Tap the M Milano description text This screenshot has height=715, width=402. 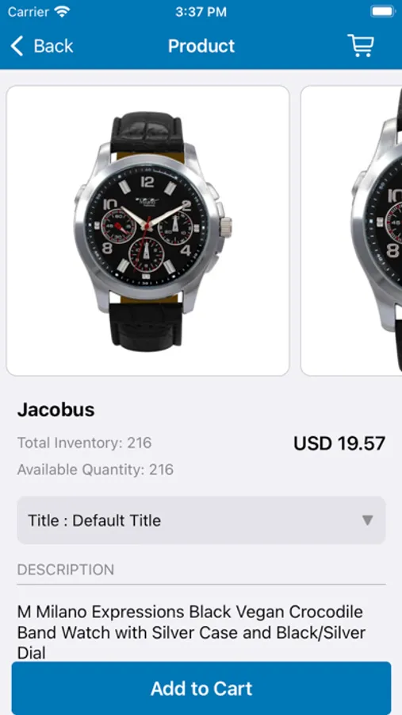tap(191, 632)
